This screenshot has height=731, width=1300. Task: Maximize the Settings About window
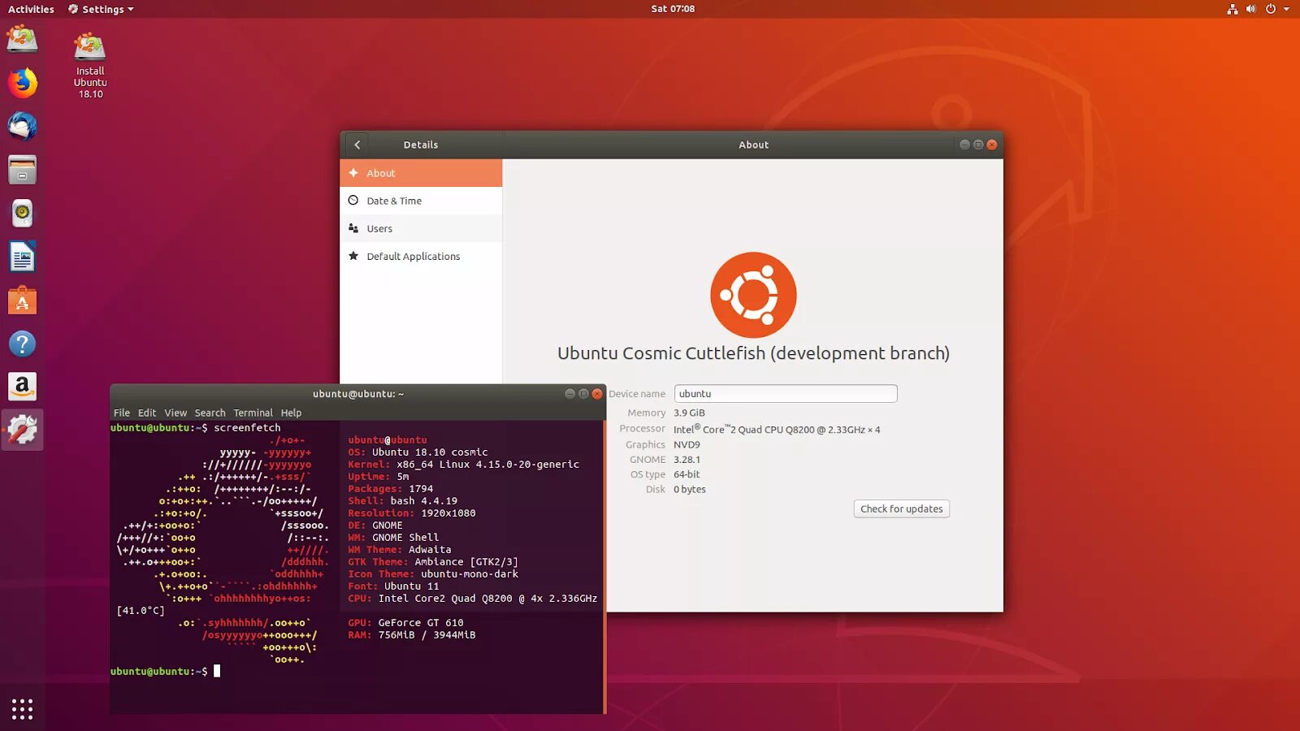pos(978,145)
